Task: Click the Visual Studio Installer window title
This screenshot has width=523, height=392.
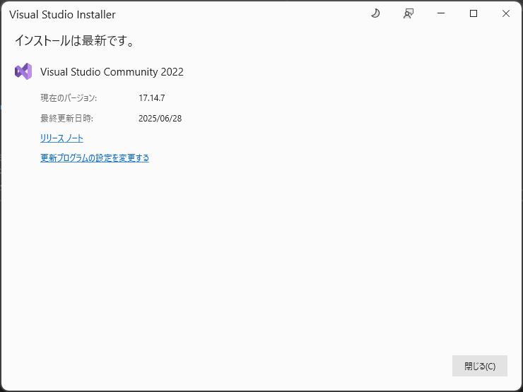Action: [62, 15]
